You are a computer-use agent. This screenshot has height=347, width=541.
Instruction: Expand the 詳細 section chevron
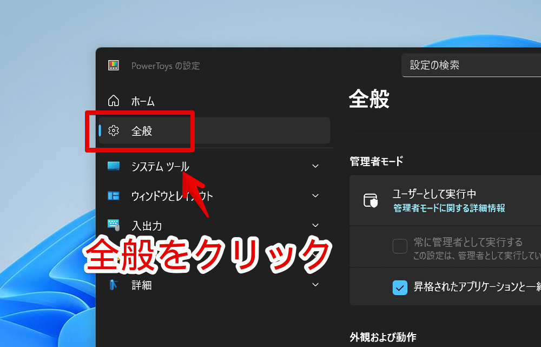pos(315,285)
